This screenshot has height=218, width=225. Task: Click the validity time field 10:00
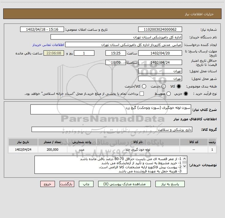(116, 62)
